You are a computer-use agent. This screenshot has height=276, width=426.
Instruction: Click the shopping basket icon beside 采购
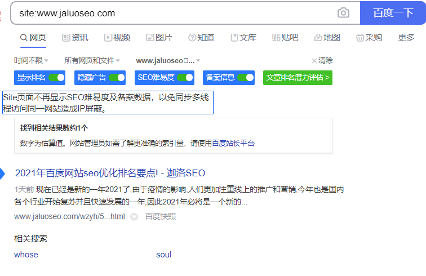(x=360, y=38)
